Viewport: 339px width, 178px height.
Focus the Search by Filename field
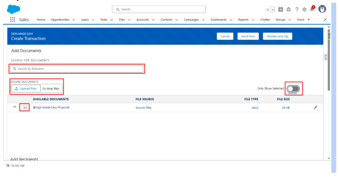77,69
